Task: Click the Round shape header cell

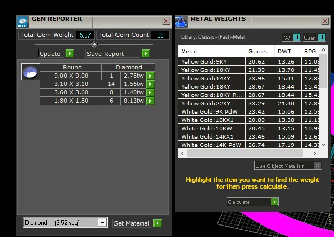Action: [71, 67]
